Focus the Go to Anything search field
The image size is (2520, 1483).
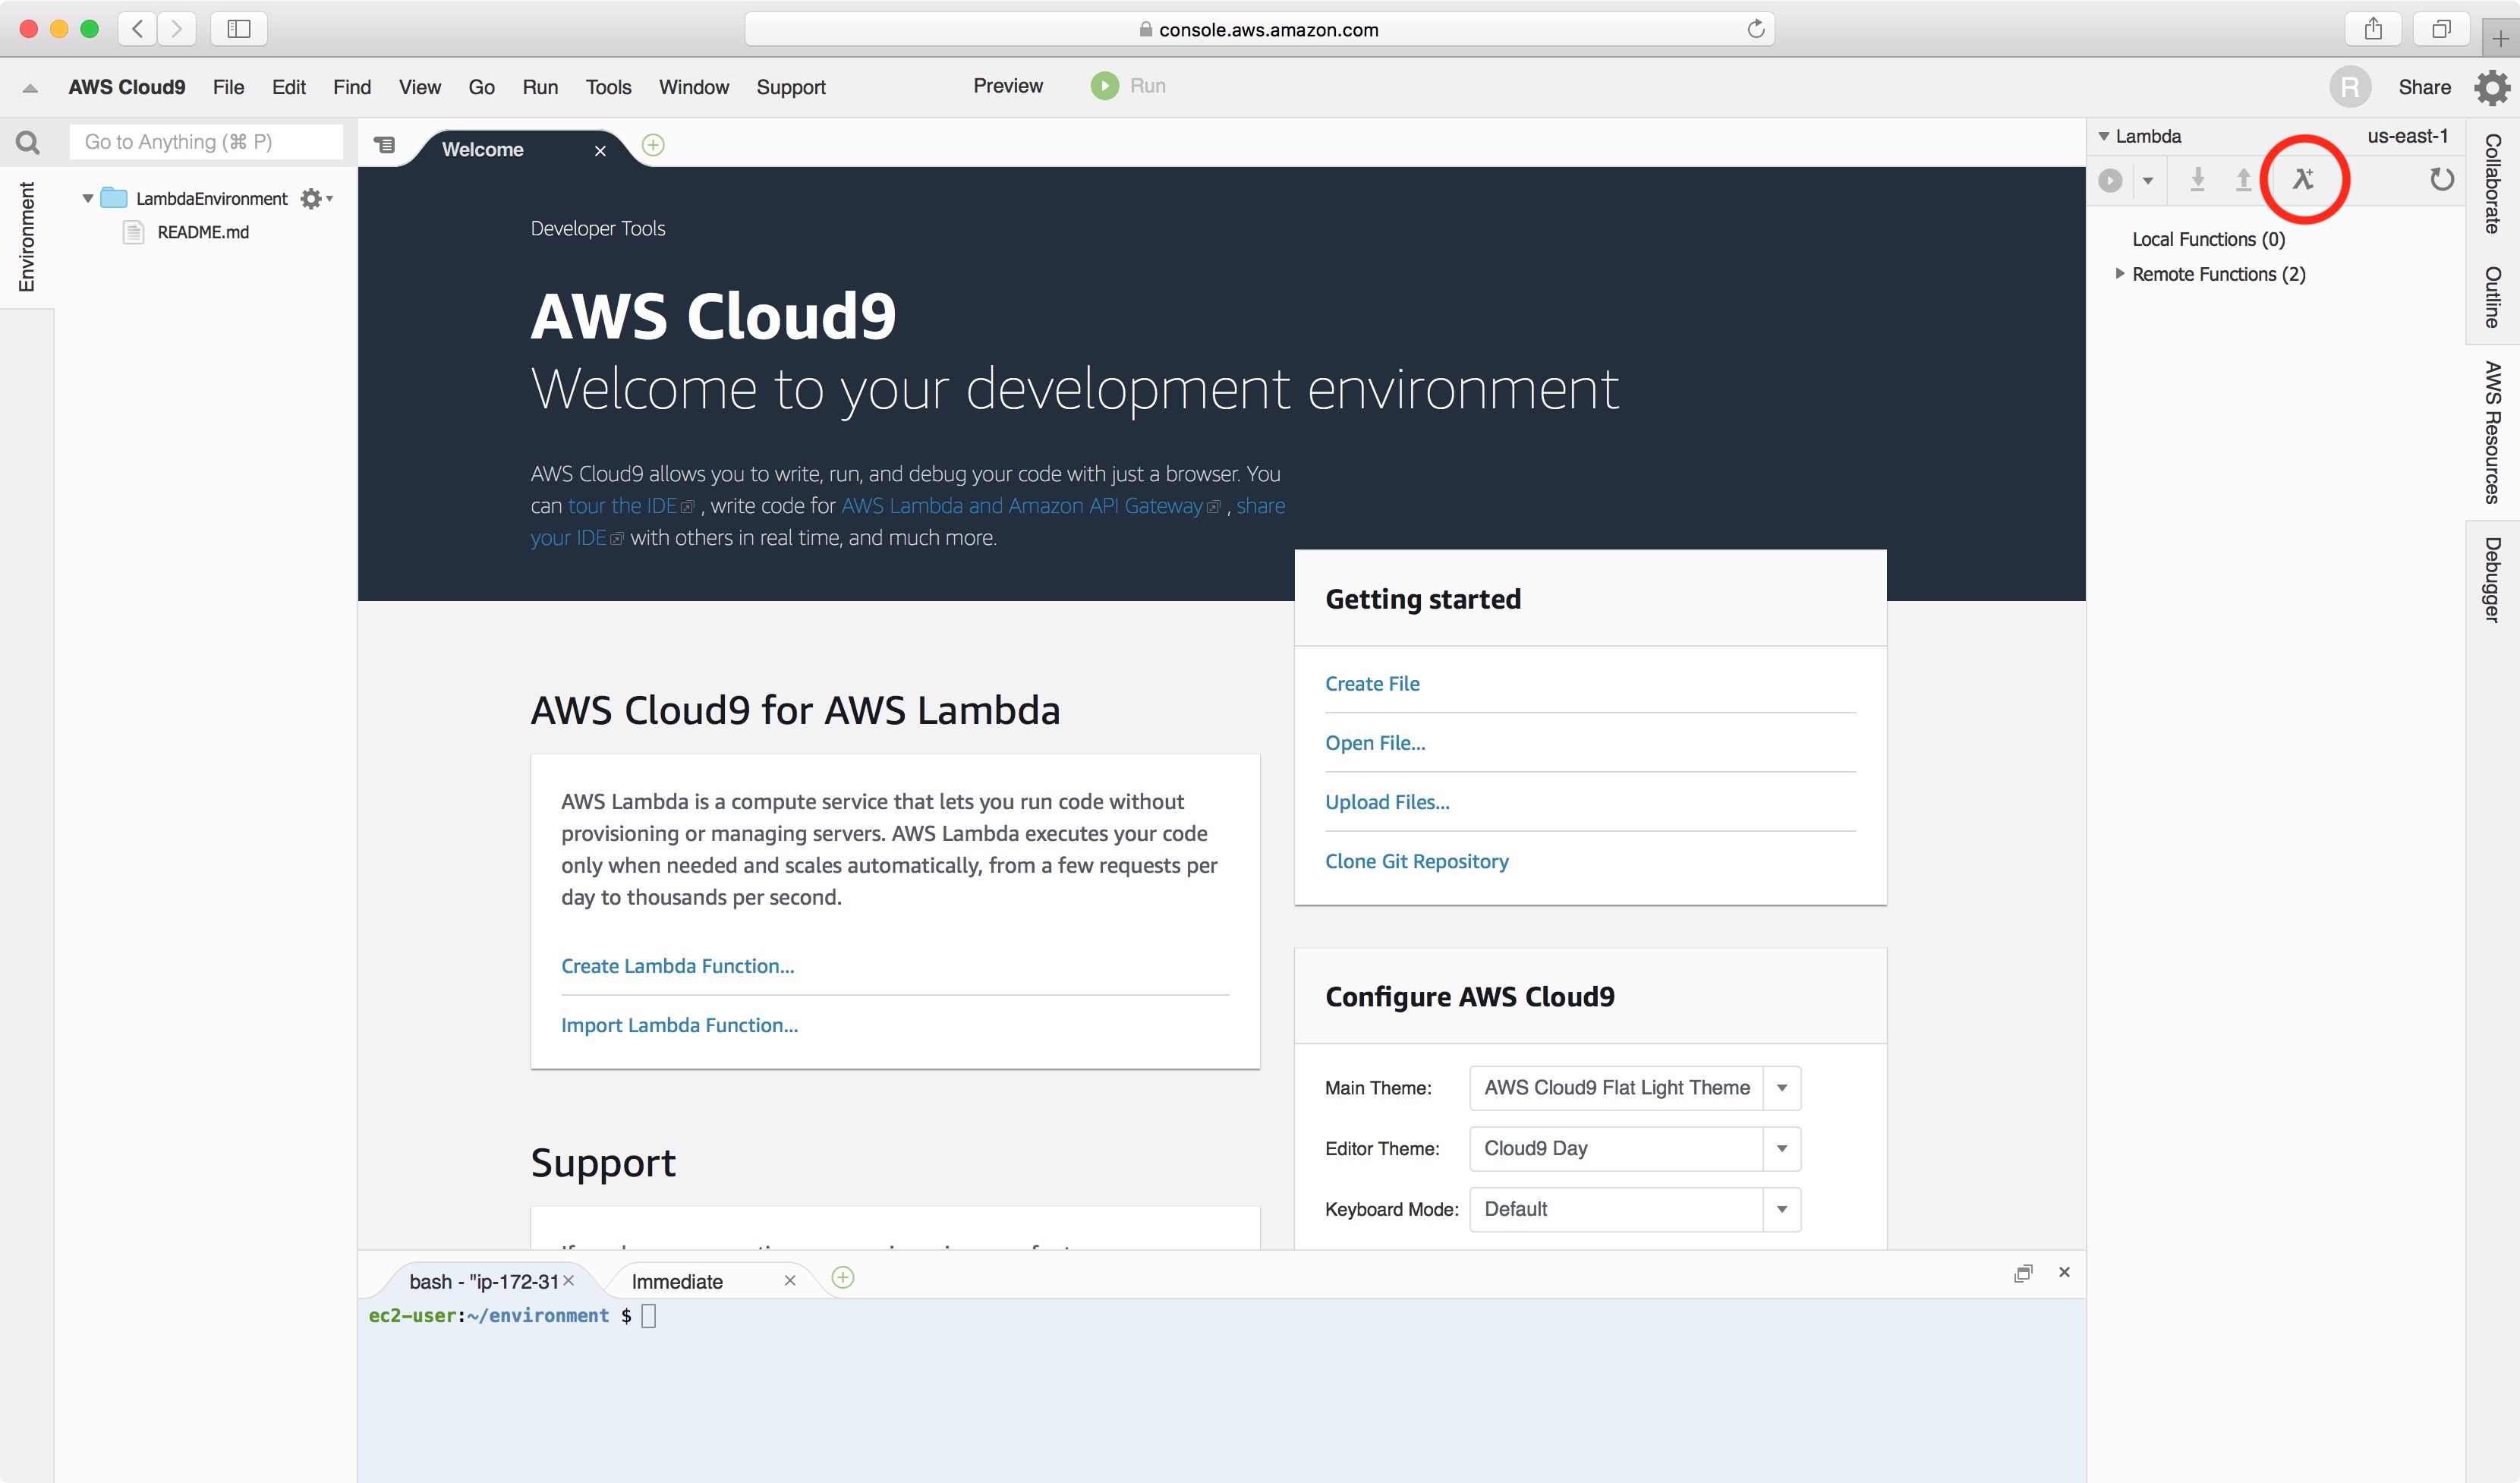(x=206, y=142)
